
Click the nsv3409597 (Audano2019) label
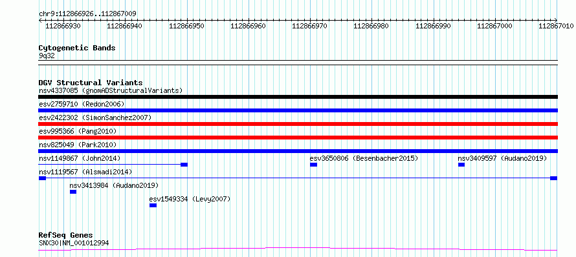click(x=502, y=158)
